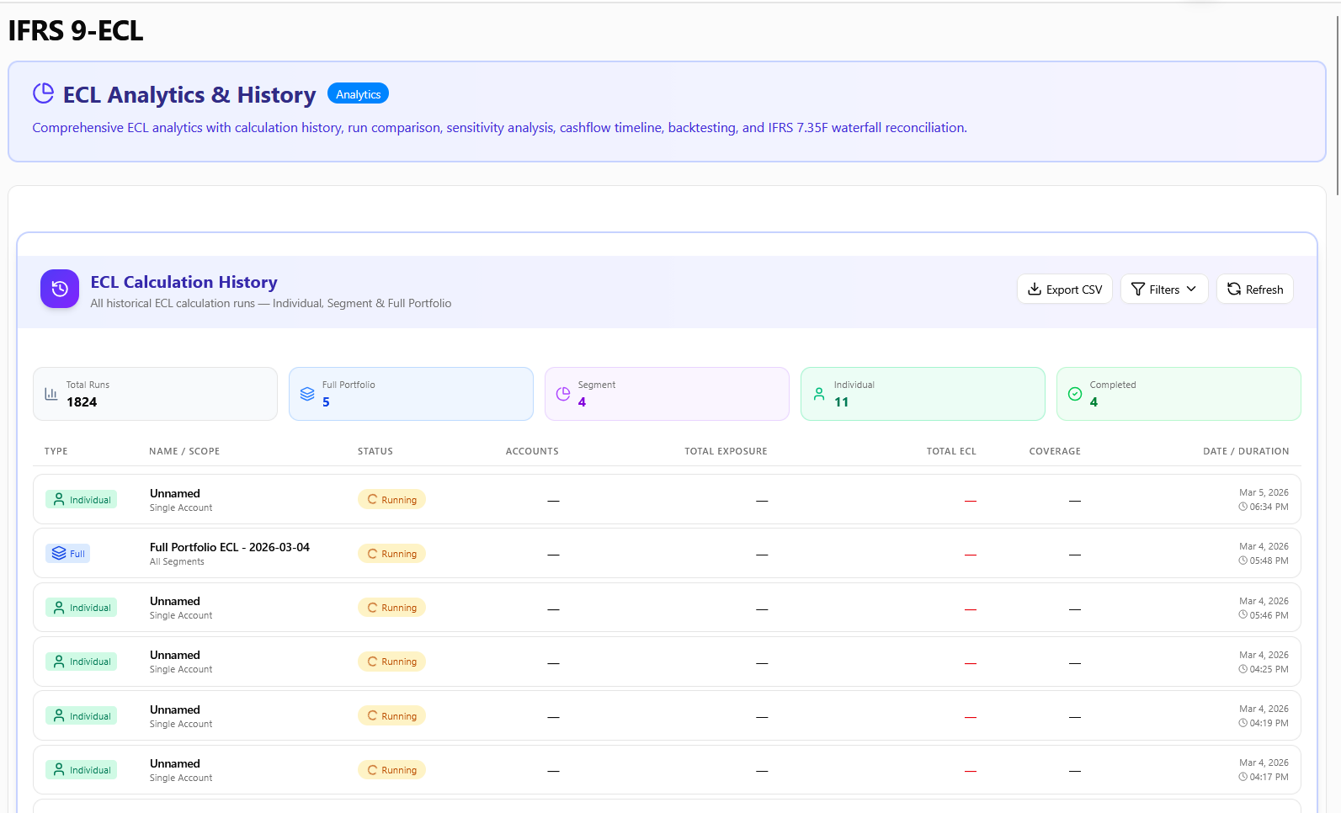Click the Full type badge with layers icon
This screenshot has height=813, width=1341.
68,554
